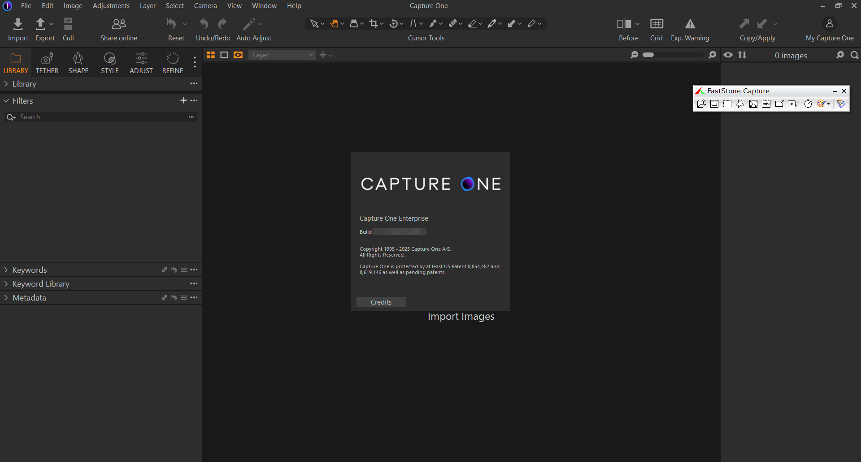861x462 pixels.
Task: Switch viewer to single image view
Action: pyautogui.click(x=224, y=55)
